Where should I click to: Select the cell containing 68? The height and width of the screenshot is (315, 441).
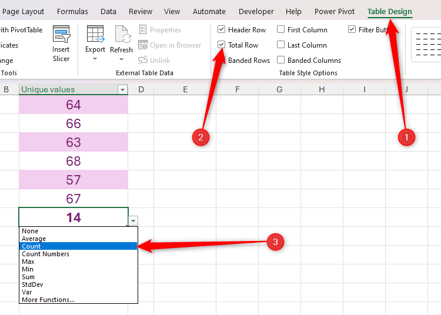[73, 161]
